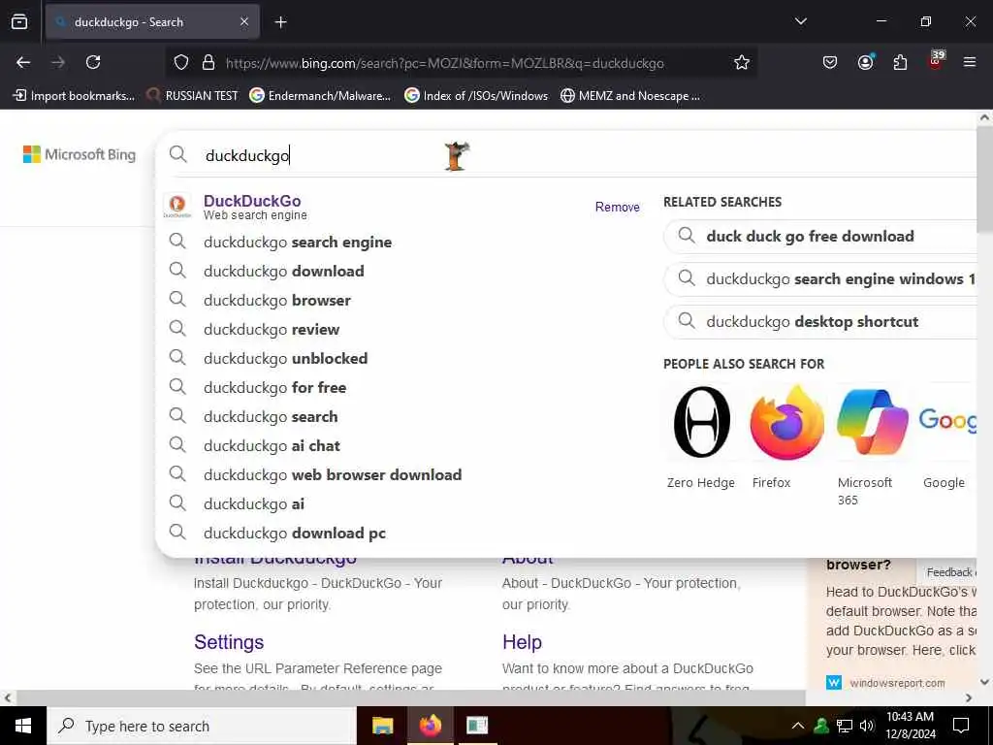Open a new tab with plus button
The image size is (993, 745).
[280, 22]
